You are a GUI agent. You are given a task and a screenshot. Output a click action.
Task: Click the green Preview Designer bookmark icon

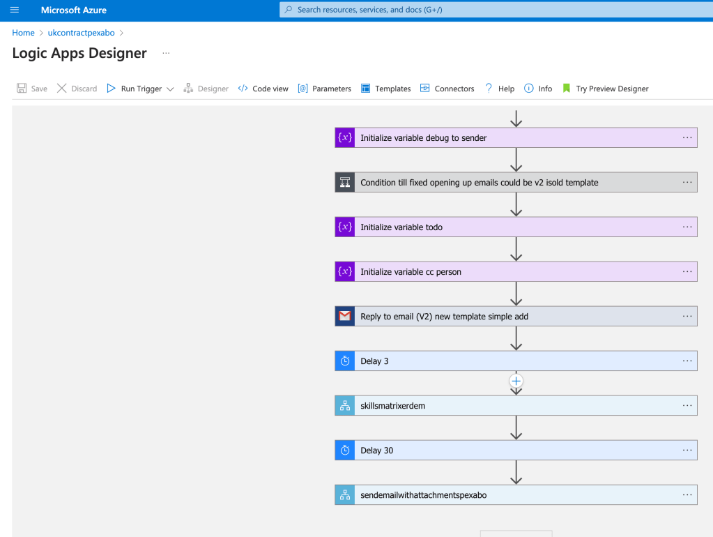click(566, 89)
